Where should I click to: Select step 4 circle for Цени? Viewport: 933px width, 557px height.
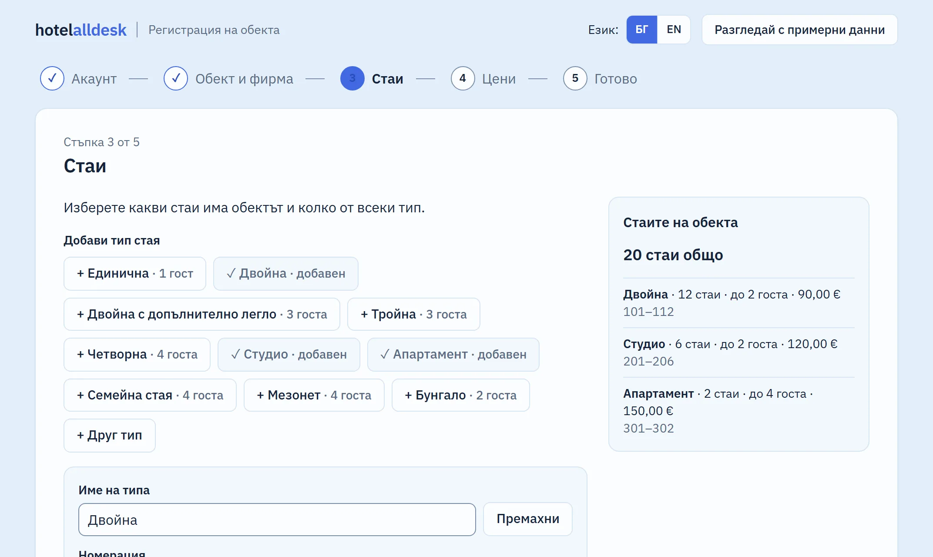463,78
